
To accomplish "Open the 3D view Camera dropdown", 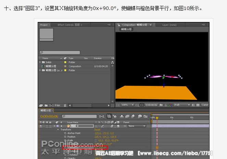I will pos(205,105).
